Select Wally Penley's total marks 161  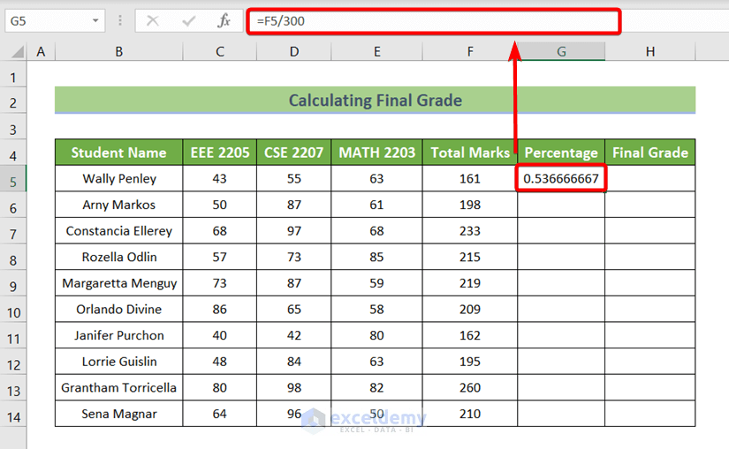click(470, 178)
